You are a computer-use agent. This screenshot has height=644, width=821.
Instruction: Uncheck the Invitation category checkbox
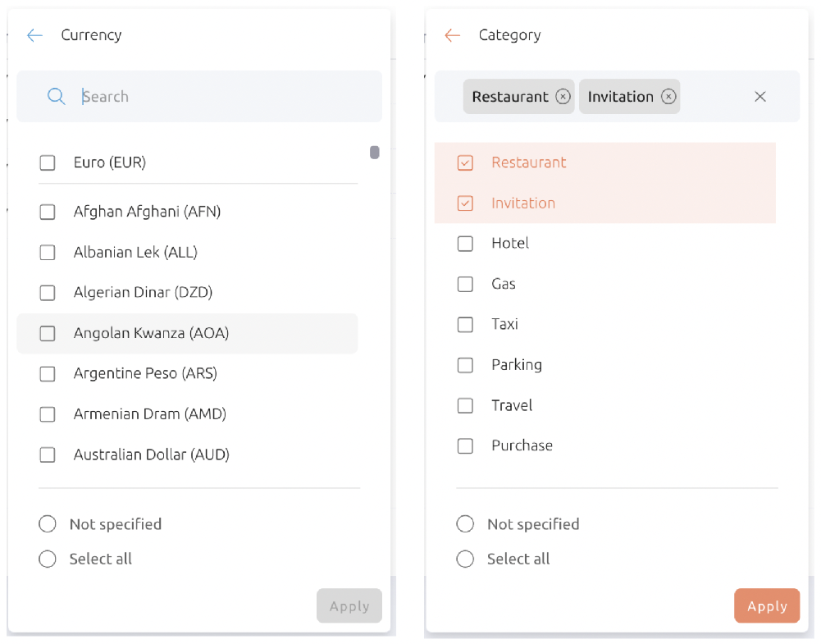[465, 203]
